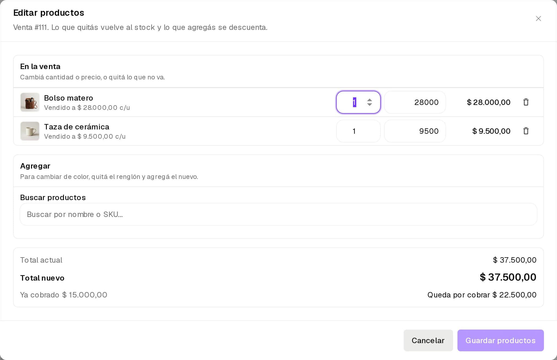
Task: Edit the Bolso matero price field 28000
Action: point(415,102)
